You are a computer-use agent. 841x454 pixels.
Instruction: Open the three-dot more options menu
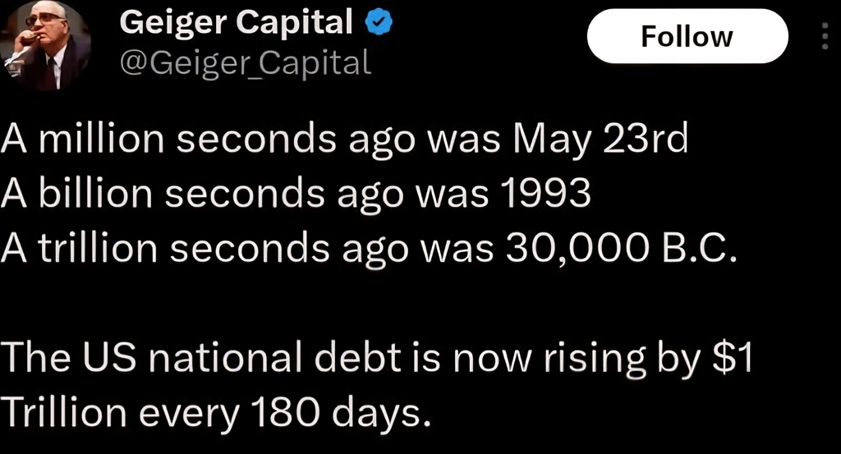825,36
